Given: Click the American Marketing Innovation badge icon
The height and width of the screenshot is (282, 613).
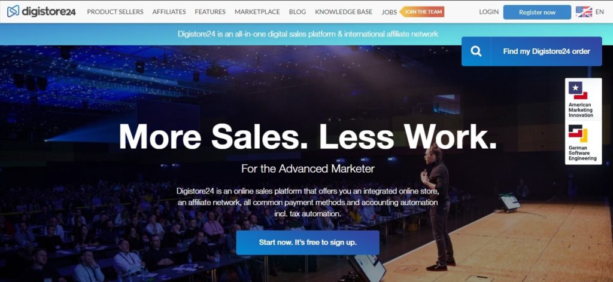Looking at the screenshot, I should click(578, 90).
